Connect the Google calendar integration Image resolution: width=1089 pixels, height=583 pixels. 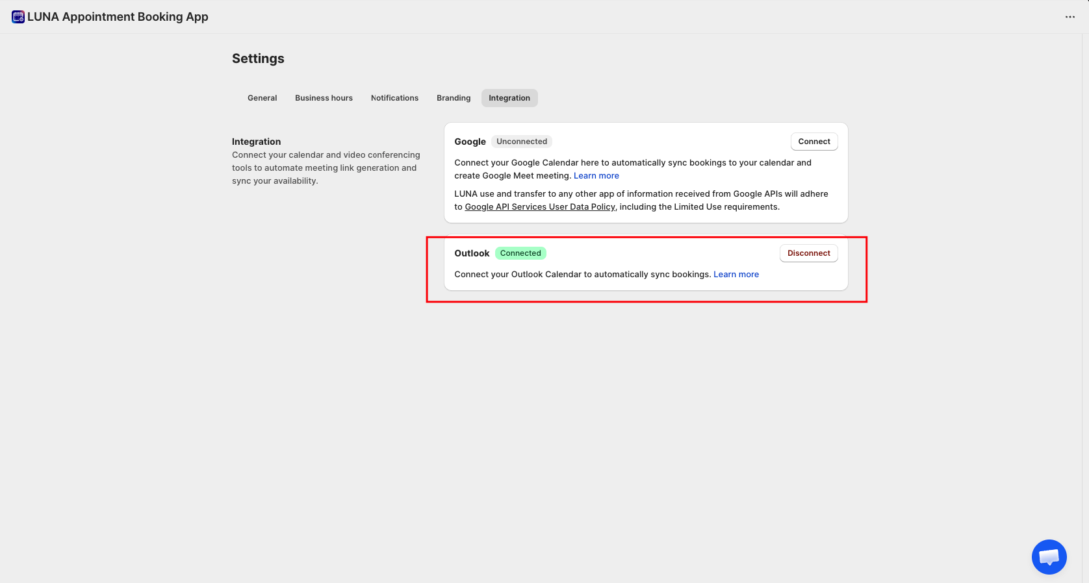click(x=814, y=142)
